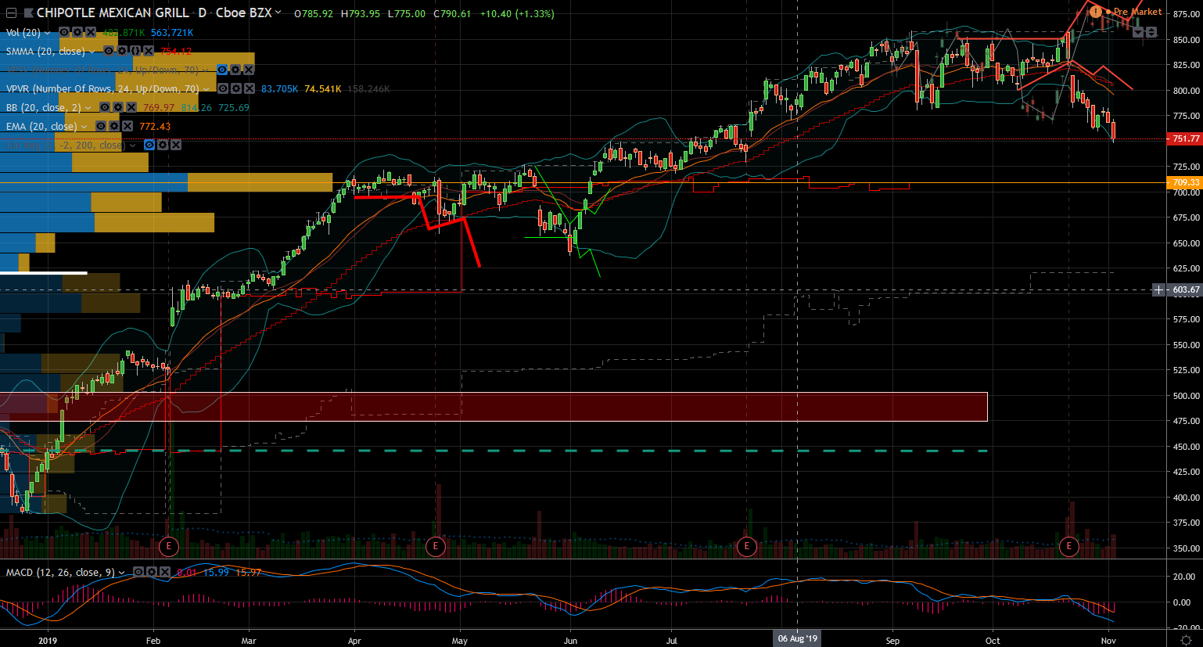Expand the MACD (12, 26, close, 9) chevron

tap(122, 573)
